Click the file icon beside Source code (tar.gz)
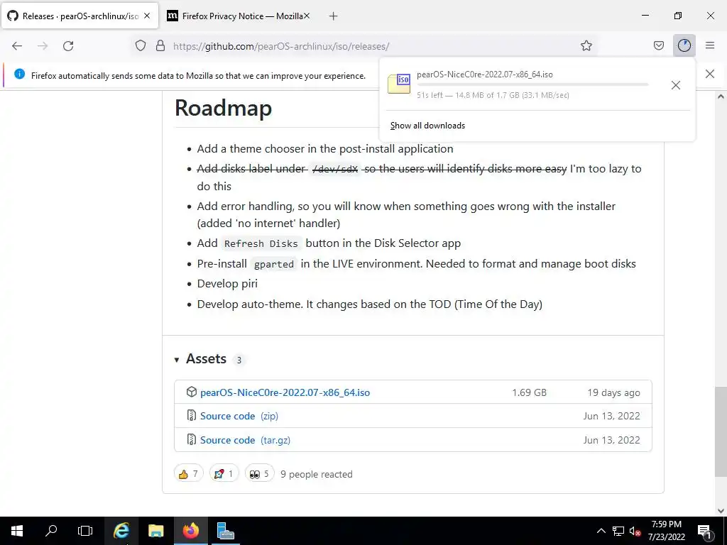 pos(192,439)
